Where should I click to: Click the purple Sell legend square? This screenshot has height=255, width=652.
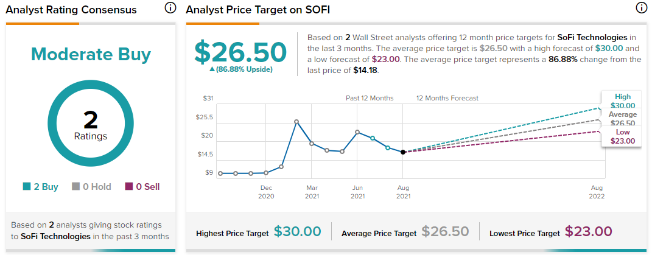[x=128, y=187]
